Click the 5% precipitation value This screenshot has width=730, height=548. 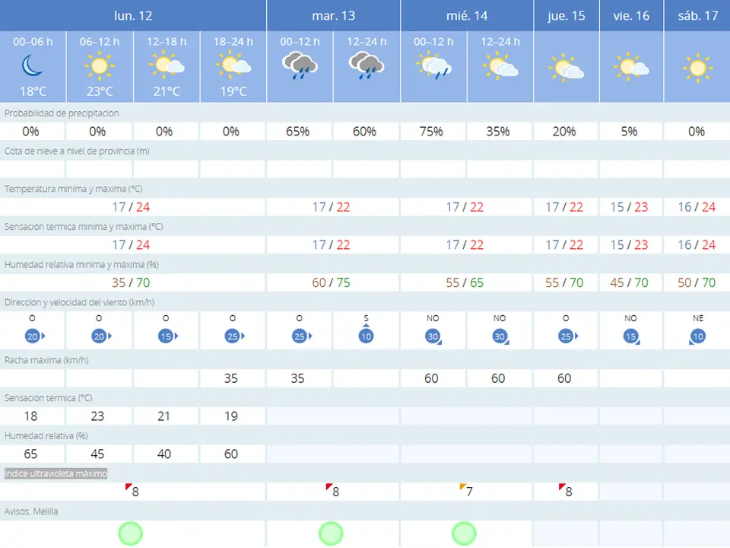(629, 132)
